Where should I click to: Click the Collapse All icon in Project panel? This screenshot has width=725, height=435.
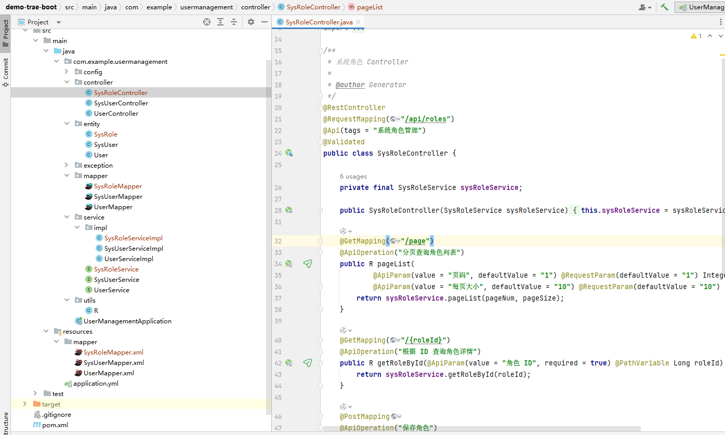point(234,22)
